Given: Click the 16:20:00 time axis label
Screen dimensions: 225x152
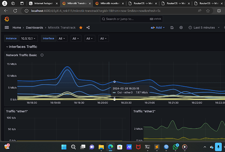Looking at the screenshot, I should 103,103.
